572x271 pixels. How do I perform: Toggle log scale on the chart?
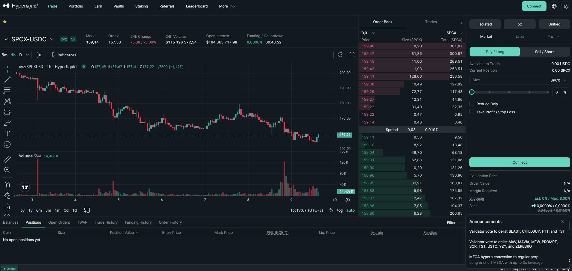tap(340, 210)
